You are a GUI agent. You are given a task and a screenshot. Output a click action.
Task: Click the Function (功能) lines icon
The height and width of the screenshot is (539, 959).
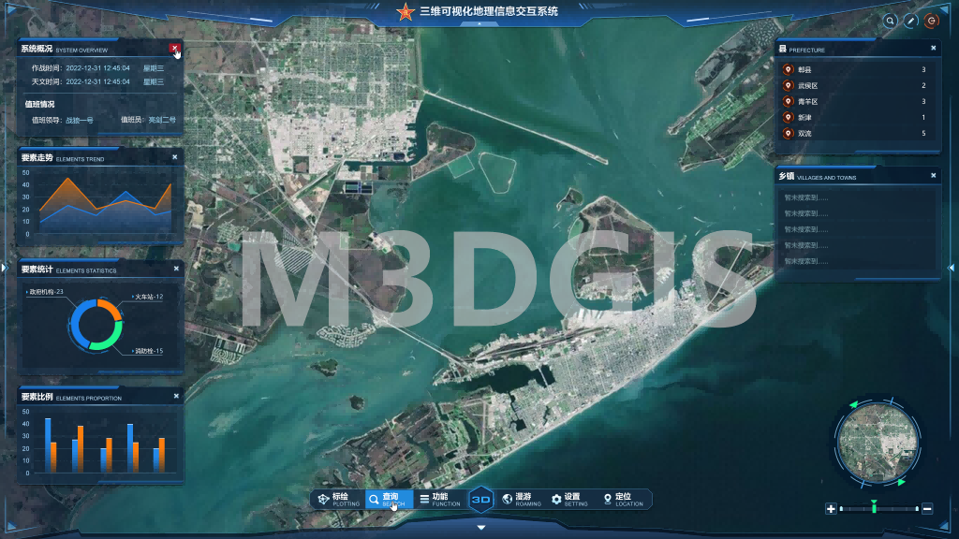coord(422,501)
